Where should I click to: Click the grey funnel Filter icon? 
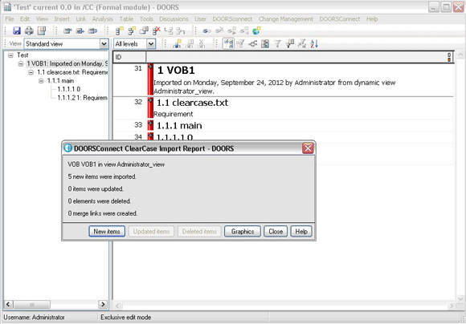click(277, 44)
